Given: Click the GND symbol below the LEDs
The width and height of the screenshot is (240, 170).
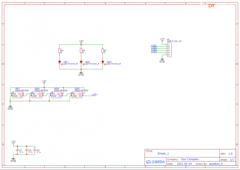Looking at the screenshot, I should [81, 74].
